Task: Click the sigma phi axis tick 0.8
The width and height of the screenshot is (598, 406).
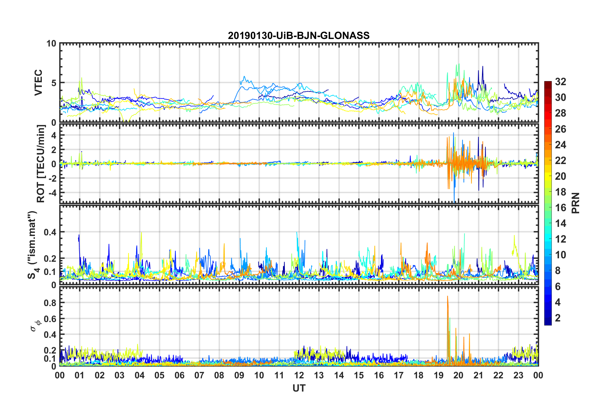Action: click(50, 303)
